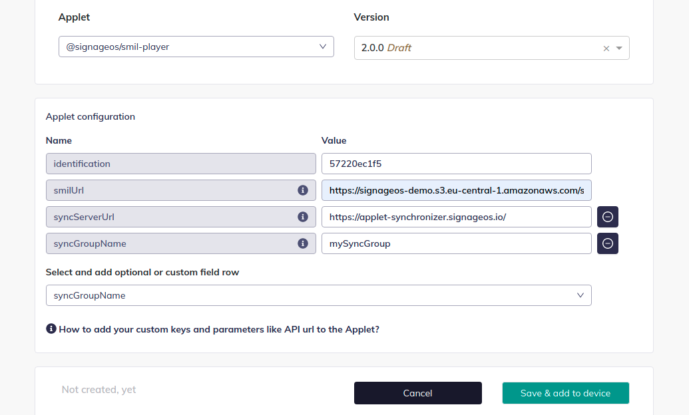View info tooltip for smilUrl field
Image resolution: width=689 pixels, height=415 pixels.
pyautogui.click(x=303, y=190)
